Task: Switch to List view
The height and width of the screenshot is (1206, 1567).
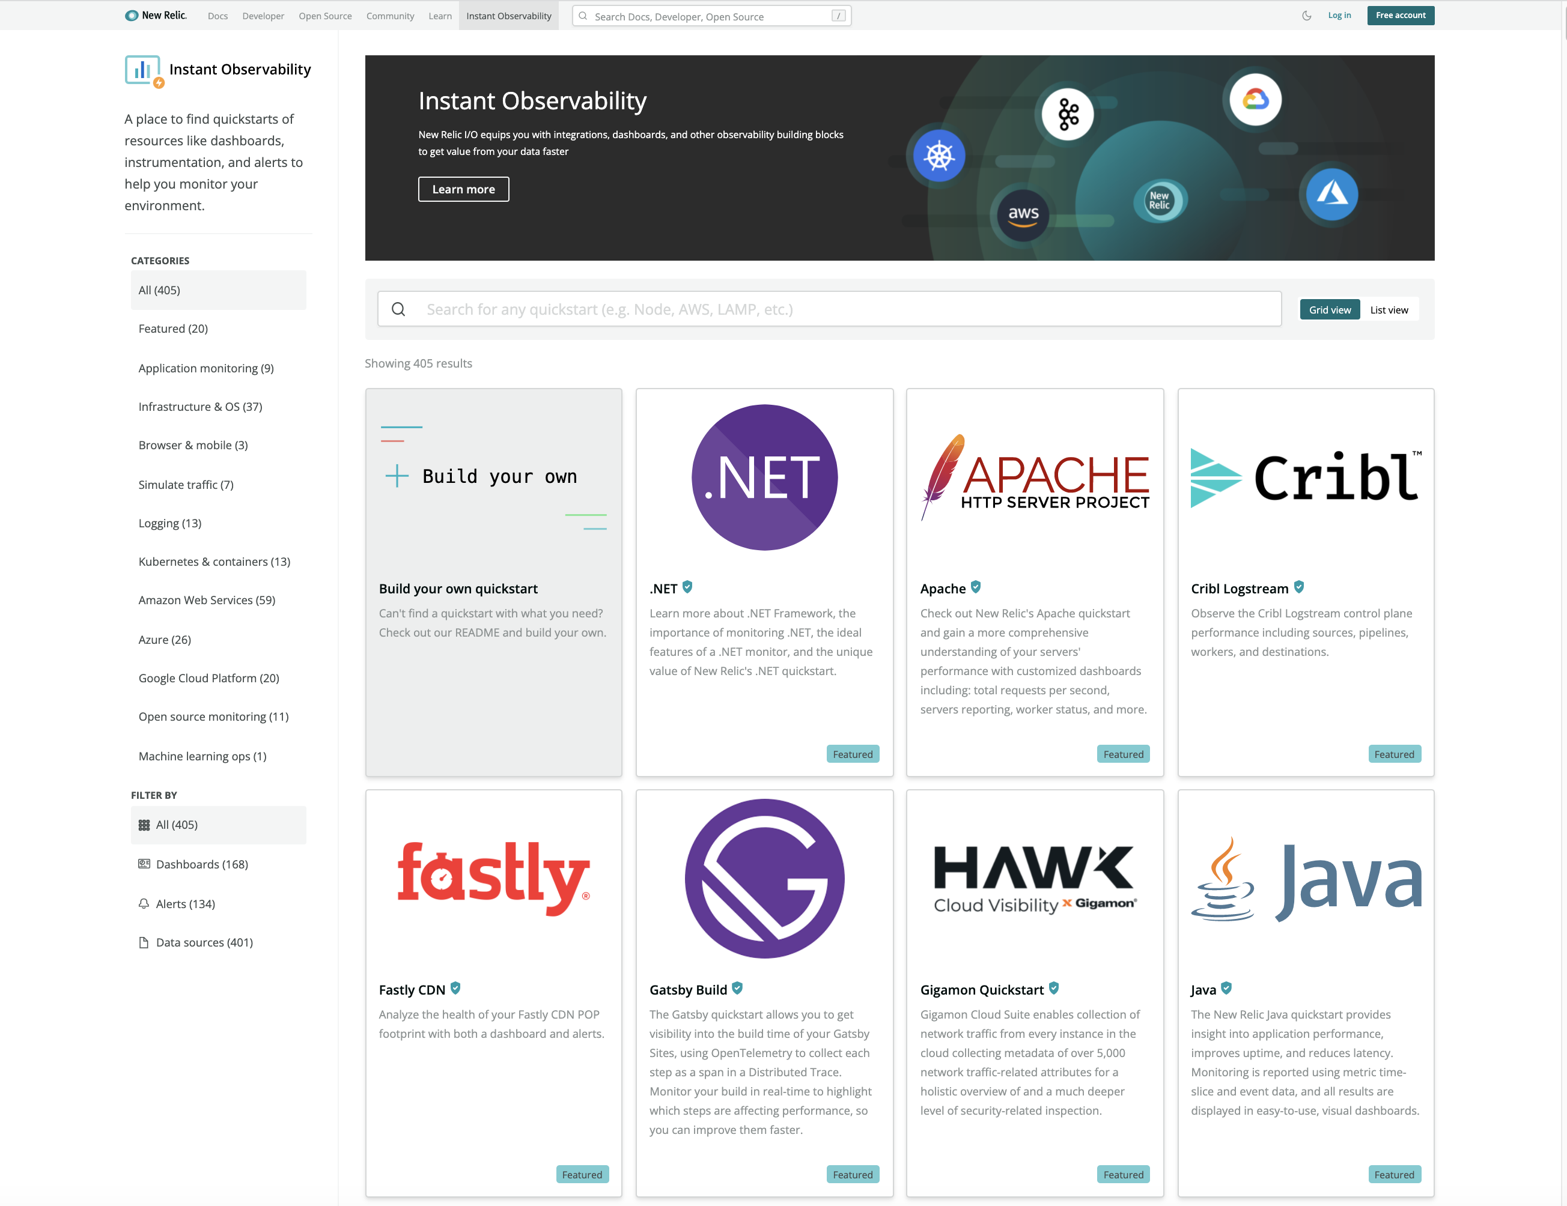Action: point(1389,309)
